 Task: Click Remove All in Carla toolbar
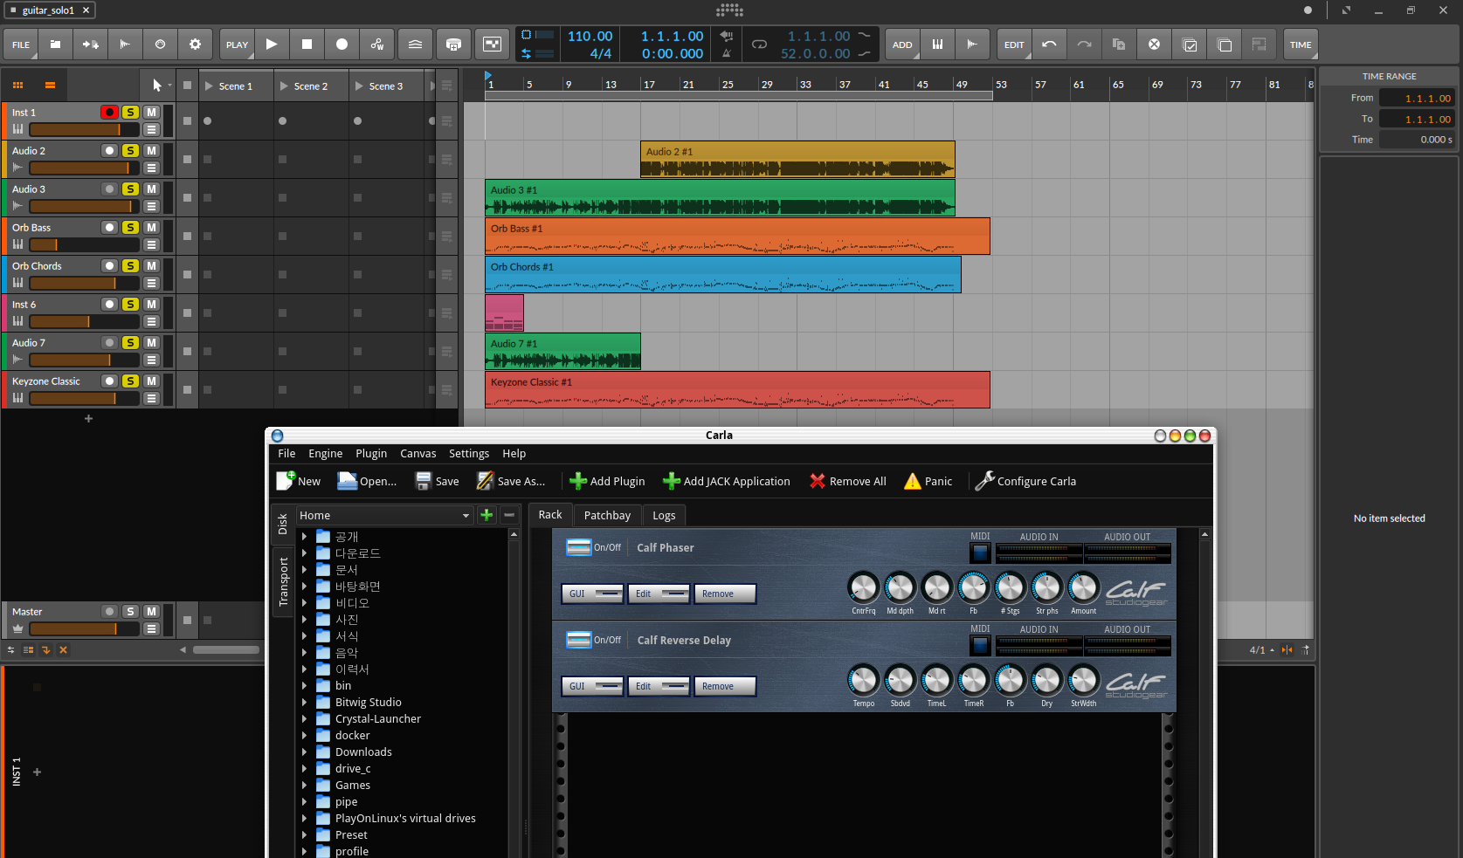pyautogui.click(x=847, y=481)
